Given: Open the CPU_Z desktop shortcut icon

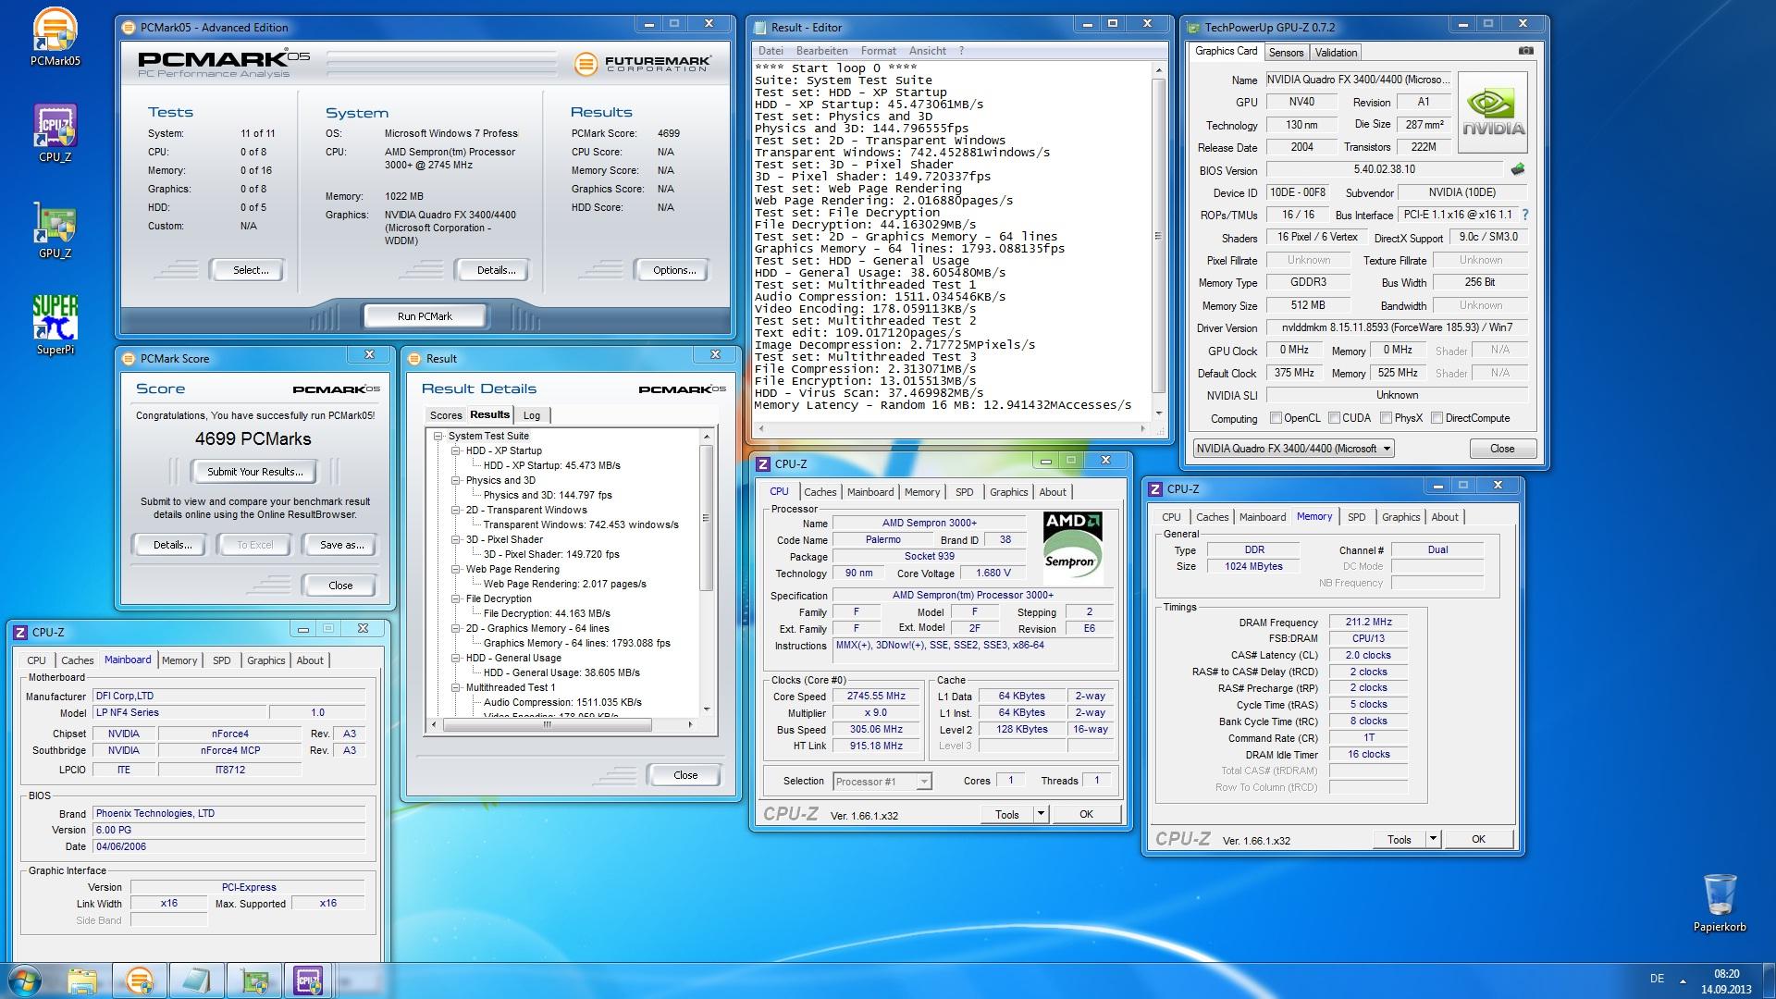Looking at the screenshot, I should pos(55,133).
